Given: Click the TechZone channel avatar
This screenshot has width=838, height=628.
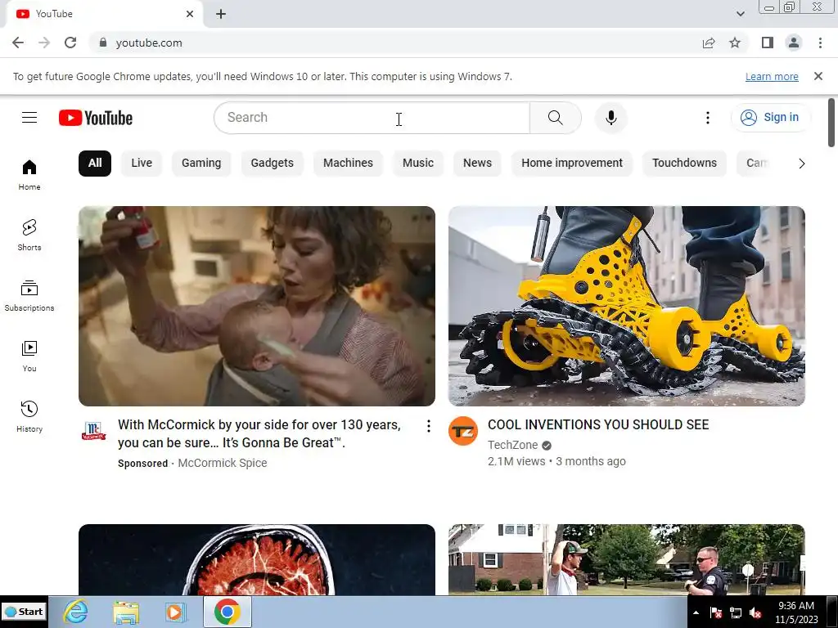Looking at the screenshot, I should 463,431.
